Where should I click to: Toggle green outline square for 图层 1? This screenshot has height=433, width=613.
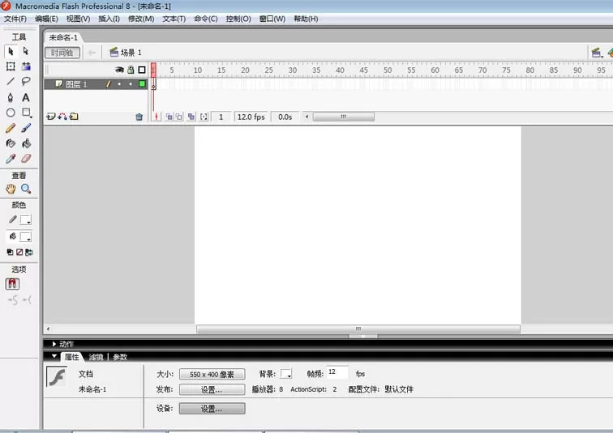(x=142, y=84)
